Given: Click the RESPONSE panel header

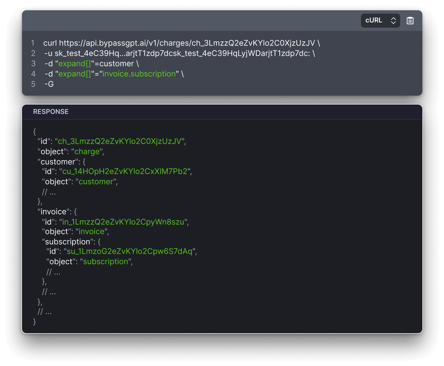Looking at the screenshot, I should tap(51, 111).
